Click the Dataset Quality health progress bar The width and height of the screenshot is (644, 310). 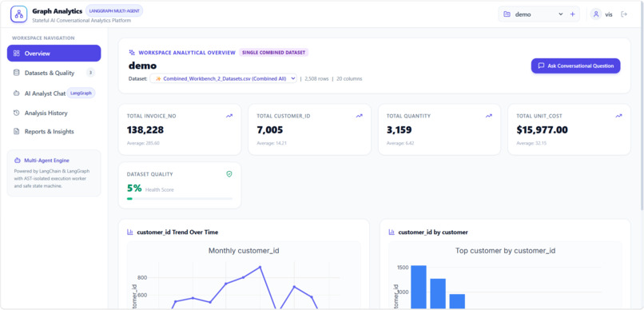pos(180,199)
